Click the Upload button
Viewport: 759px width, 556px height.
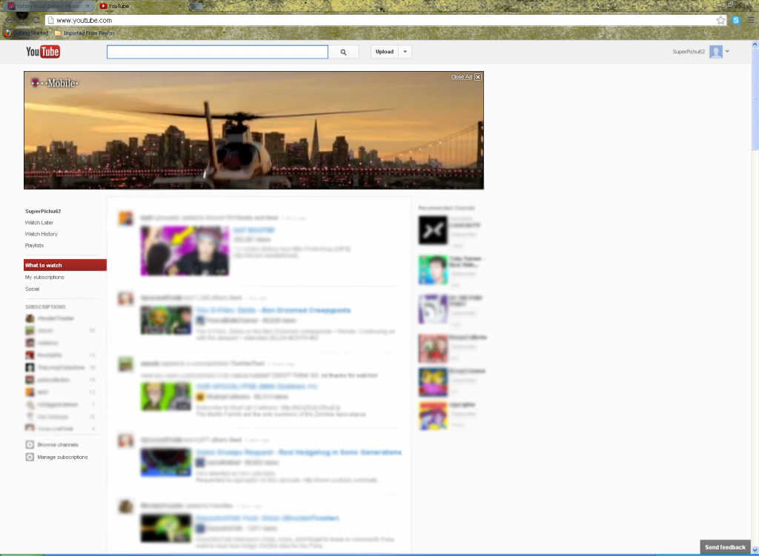pos(385,52)
